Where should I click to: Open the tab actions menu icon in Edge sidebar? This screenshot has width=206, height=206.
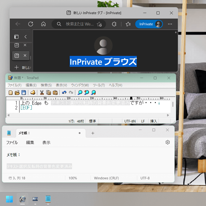(x=16, y=37)
